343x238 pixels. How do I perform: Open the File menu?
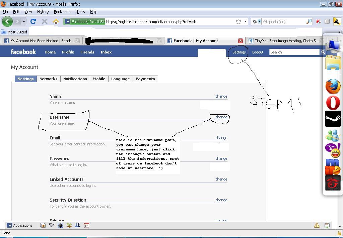click(x=5, y=12)
